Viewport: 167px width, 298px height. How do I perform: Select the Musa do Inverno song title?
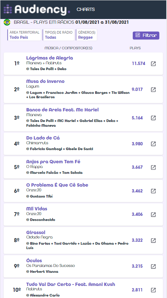[x=45, y=81]
